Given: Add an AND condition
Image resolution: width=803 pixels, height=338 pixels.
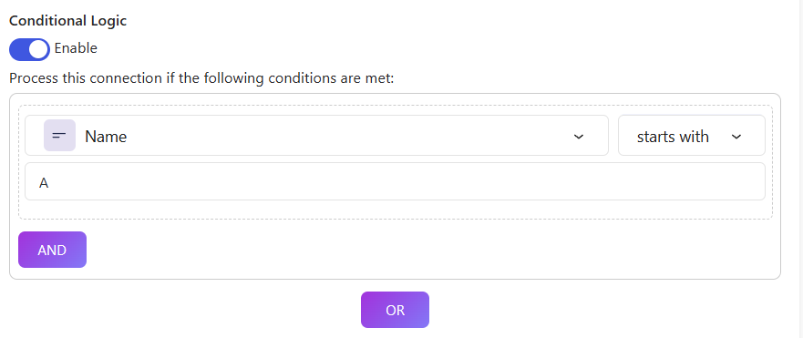Looking at the screenshot, I should click(52, 250).
